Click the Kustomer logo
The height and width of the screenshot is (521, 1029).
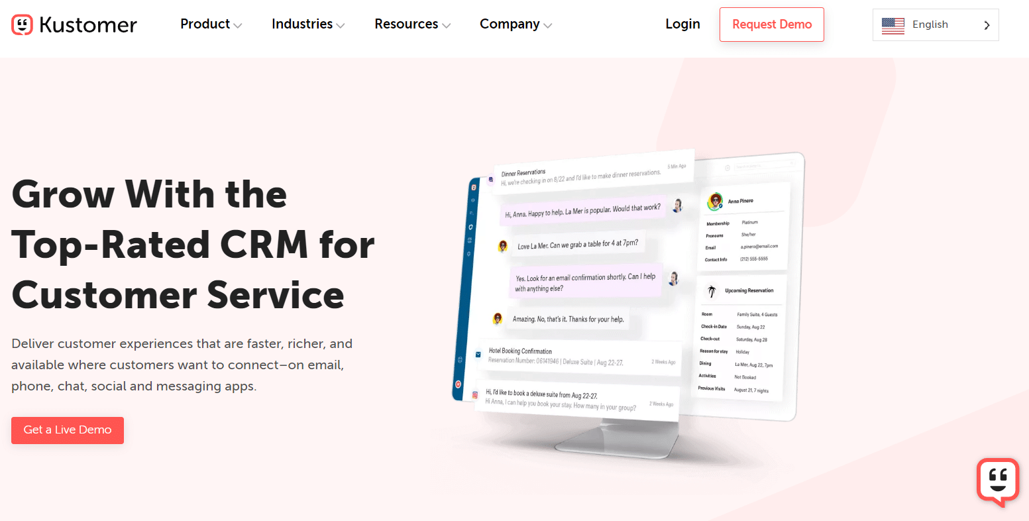(x=74, y=25)
